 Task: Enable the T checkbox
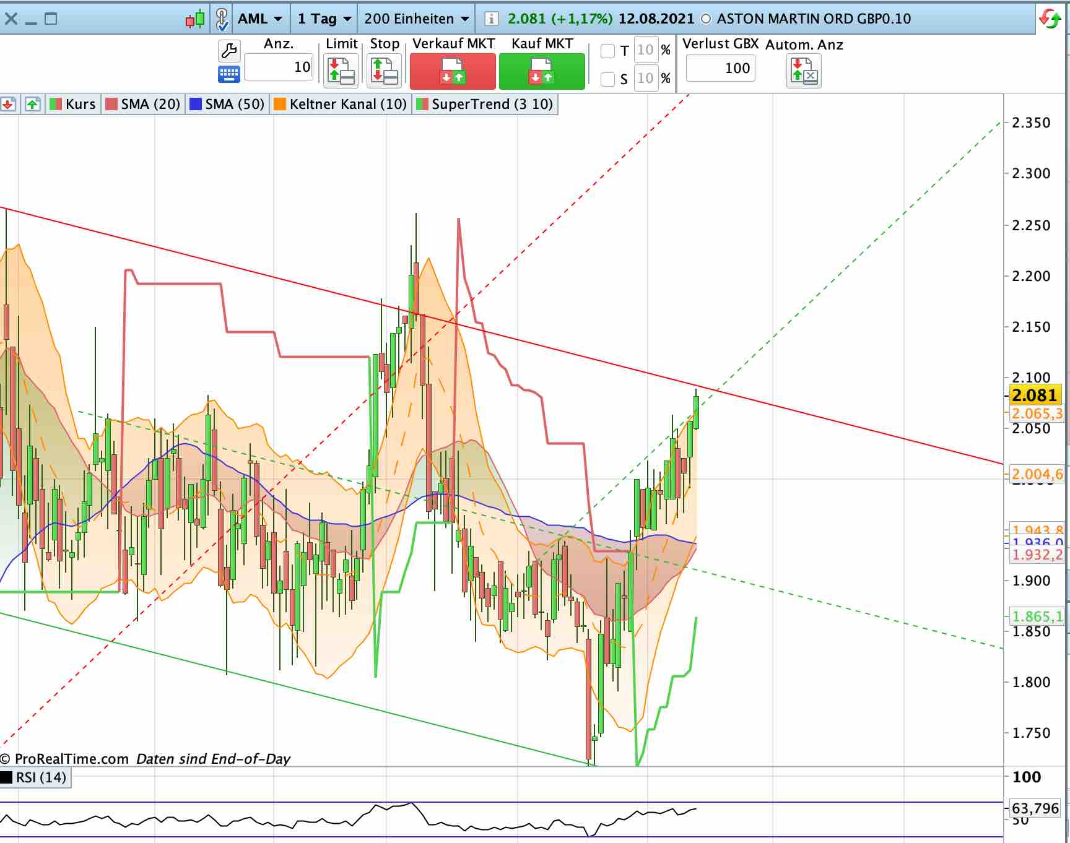pos(608,51)
